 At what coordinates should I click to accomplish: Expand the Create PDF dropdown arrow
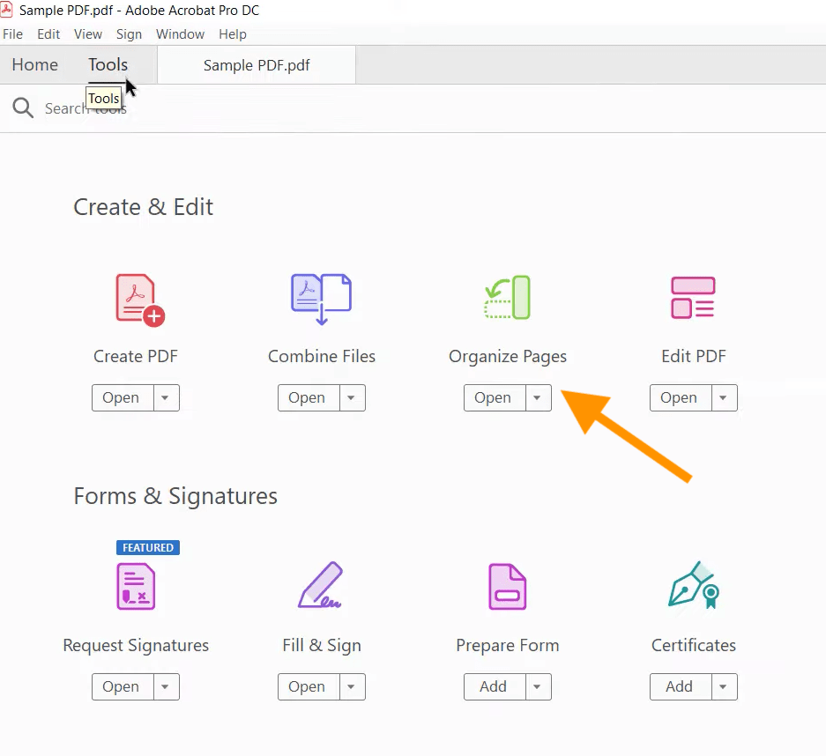click(166, 398)
